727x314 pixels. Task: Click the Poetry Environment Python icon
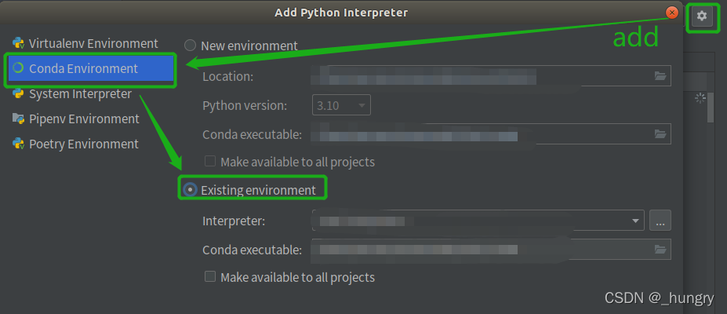click(18, 144)
